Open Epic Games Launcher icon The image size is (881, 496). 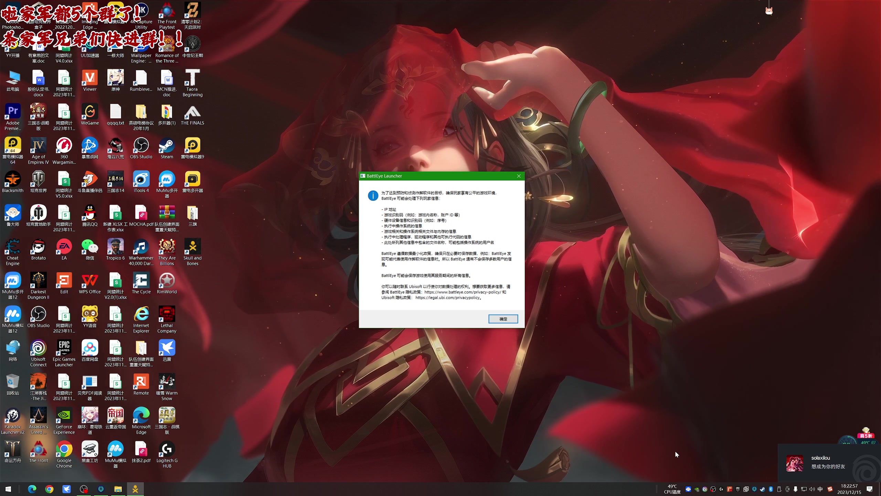click(x=64, y=353)
